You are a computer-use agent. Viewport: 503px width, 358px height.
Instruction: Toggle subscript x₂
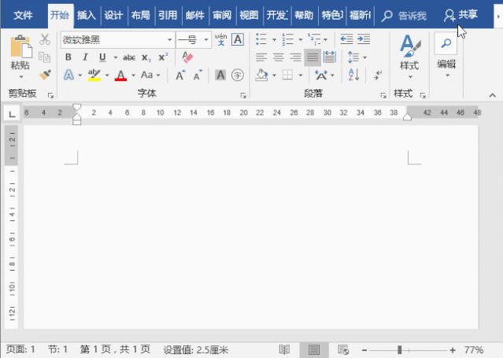pos(146,57)
